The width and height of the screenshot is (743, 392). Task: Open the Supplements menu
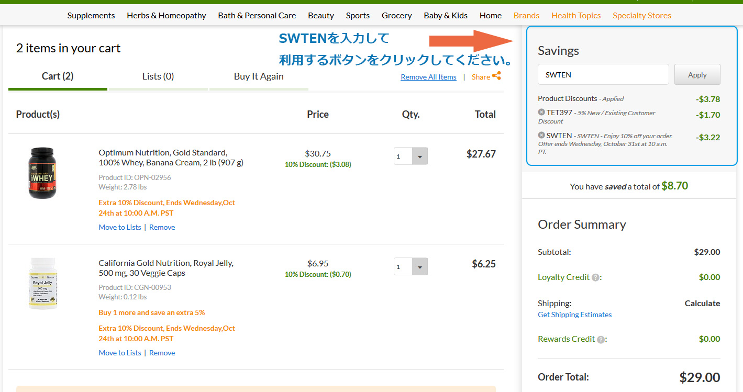point(91,15)
